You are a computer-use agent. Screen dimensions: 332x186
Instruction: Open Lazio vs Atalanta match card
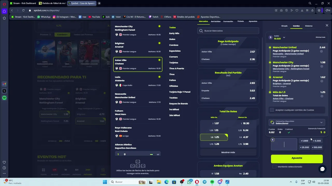138,81
